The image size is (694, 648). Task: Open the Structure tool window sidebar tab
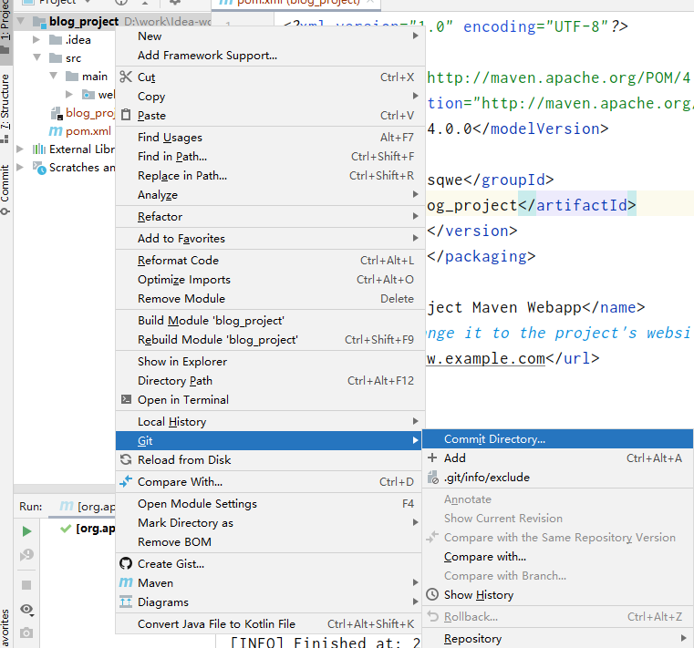5,108
